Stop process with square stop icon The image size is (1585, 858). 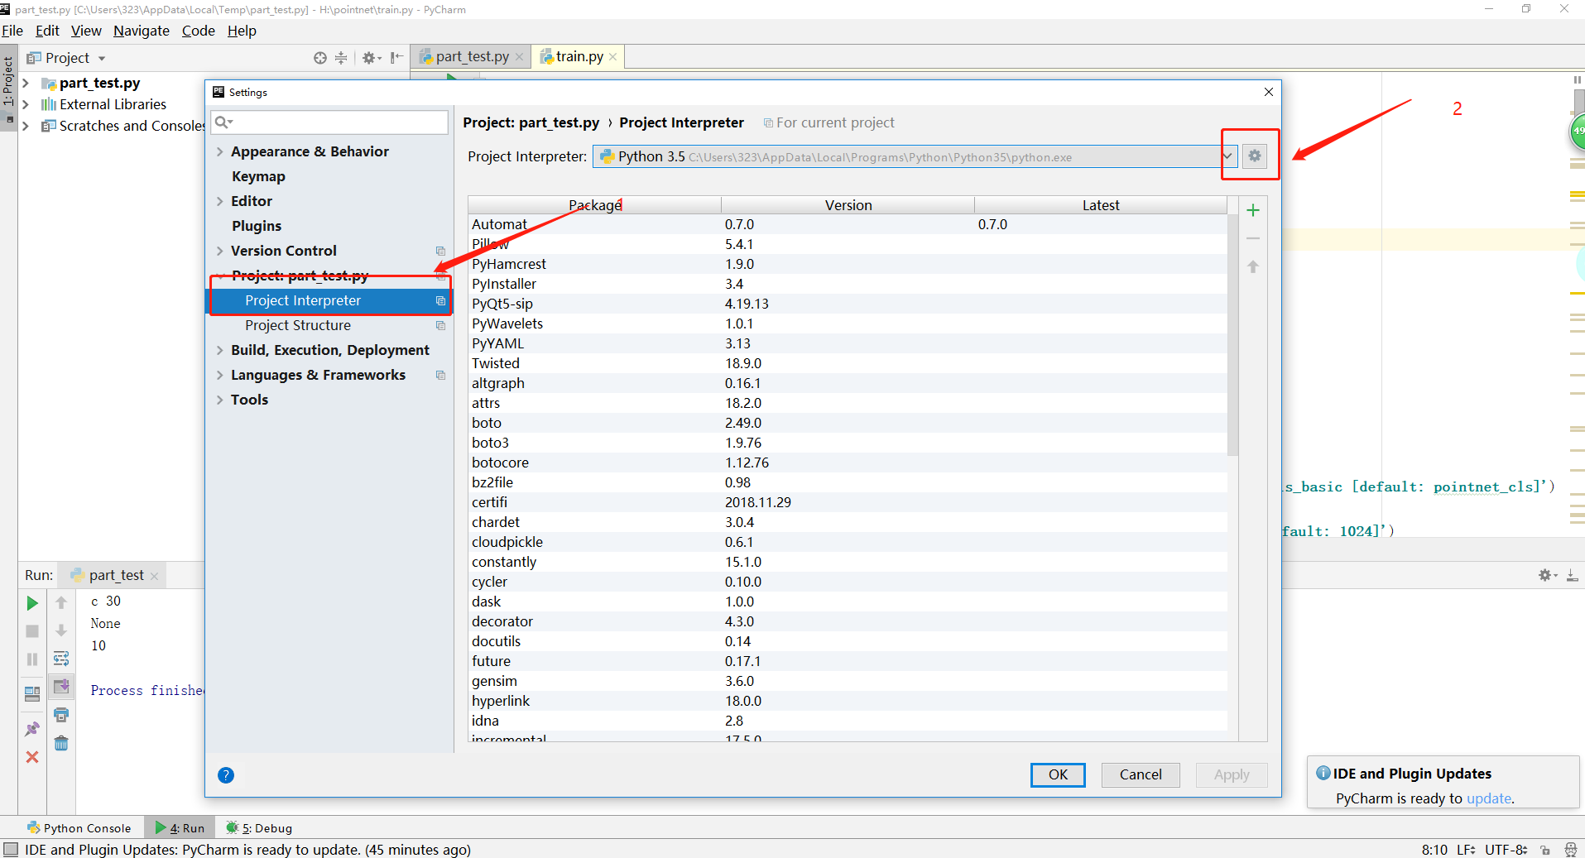[x=32, y=631]
